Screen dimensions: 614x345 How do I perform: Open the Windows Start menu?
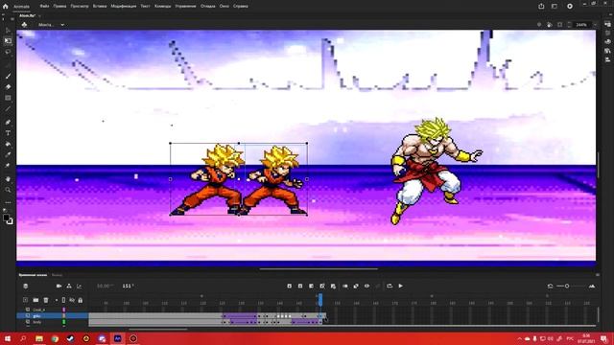click(8, 338)
